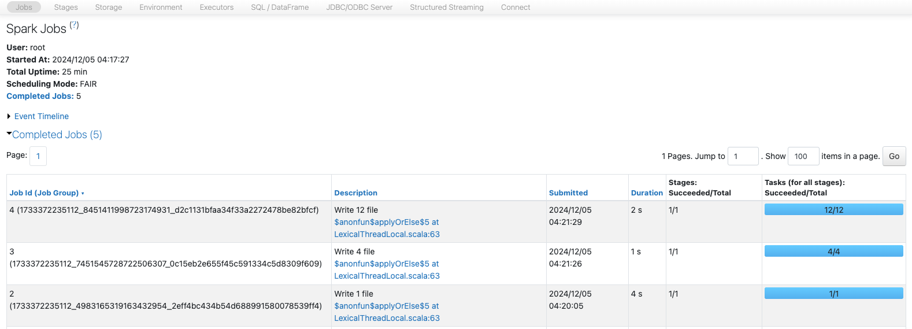Click the Go button

pos(894,156)
